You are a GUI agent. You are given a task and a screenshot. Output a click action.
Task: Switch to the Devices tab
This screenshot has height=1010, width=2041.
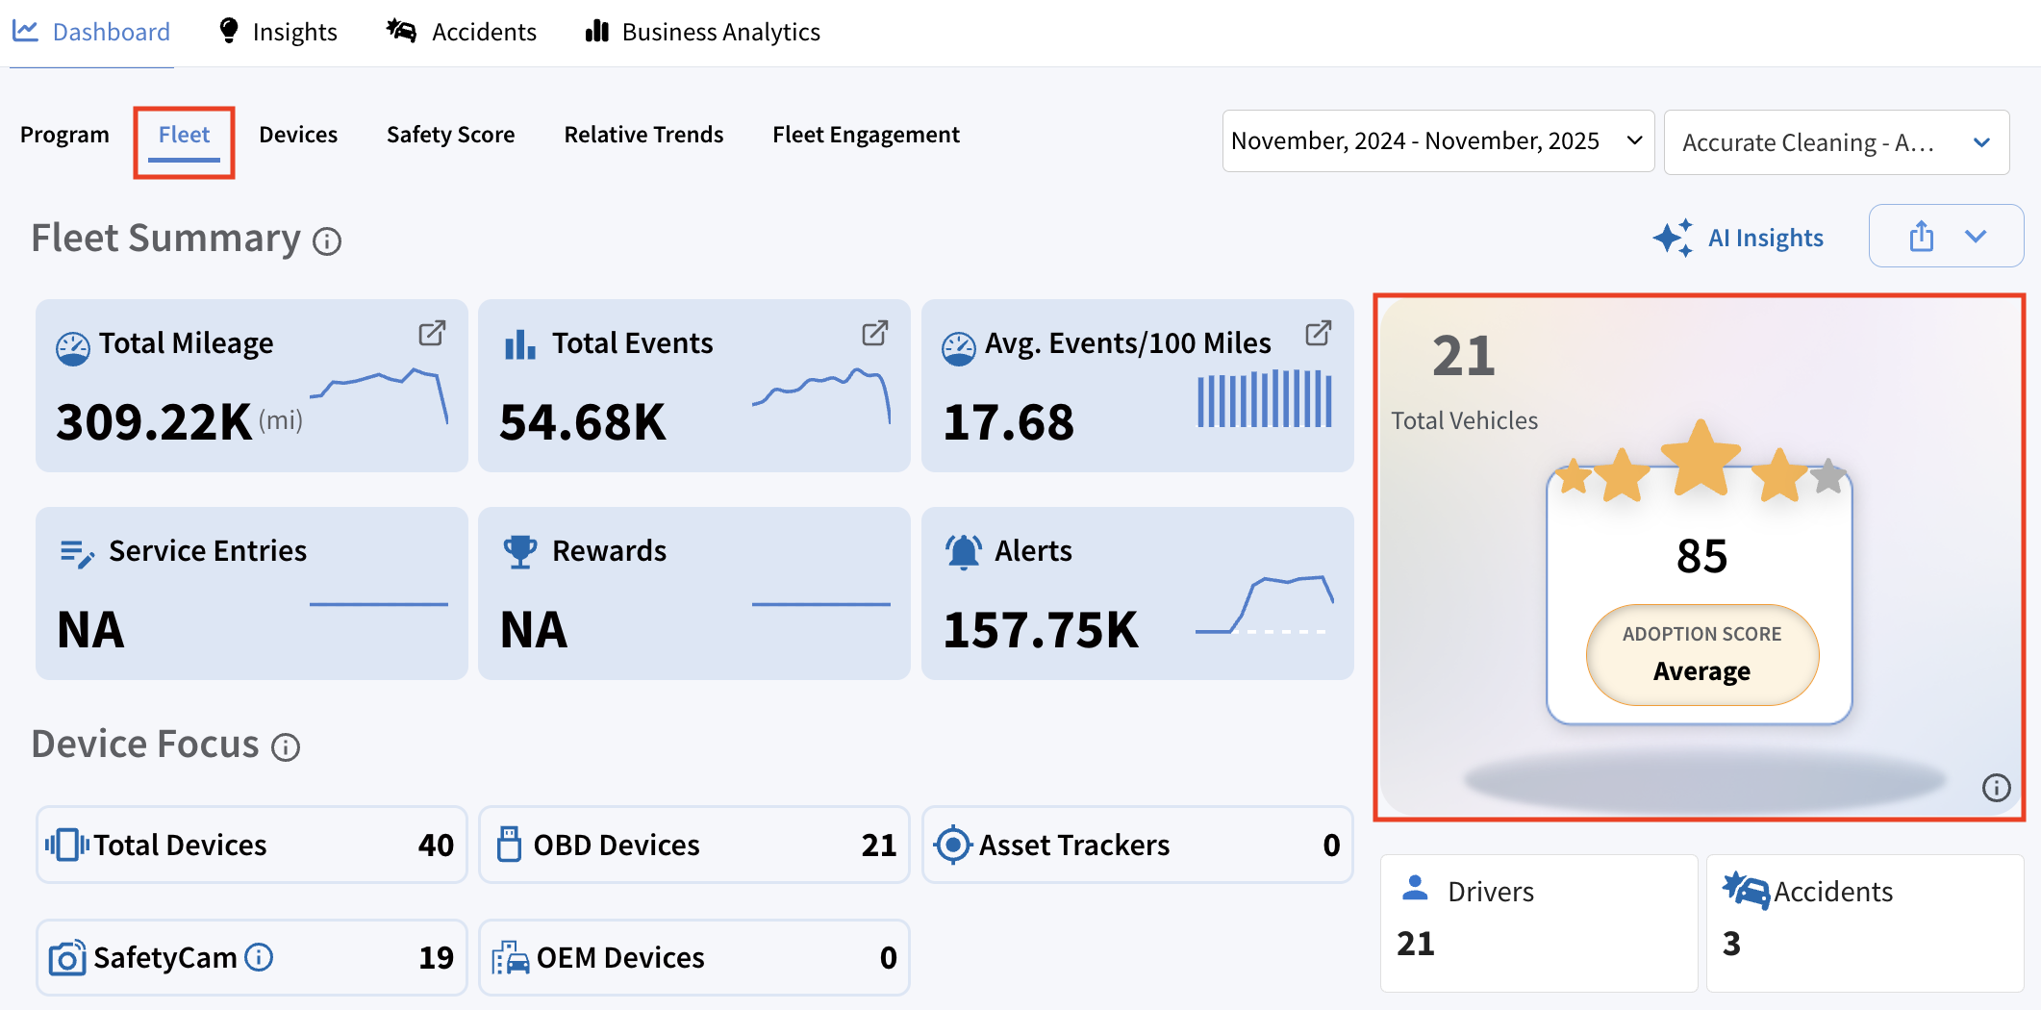[298, 135]
